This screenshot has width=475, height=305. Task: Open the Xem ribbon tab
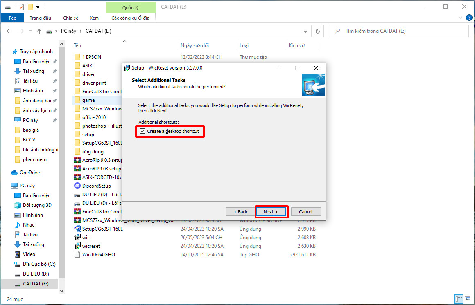94,18
